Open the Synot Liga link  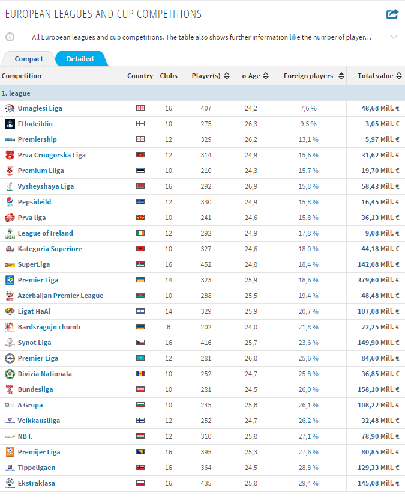pyautogui.click(x=34, y=343)
